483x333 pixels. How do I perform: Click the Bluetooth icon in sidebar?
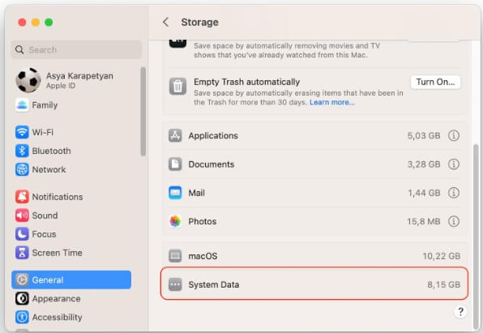click(x=22, y=151)
